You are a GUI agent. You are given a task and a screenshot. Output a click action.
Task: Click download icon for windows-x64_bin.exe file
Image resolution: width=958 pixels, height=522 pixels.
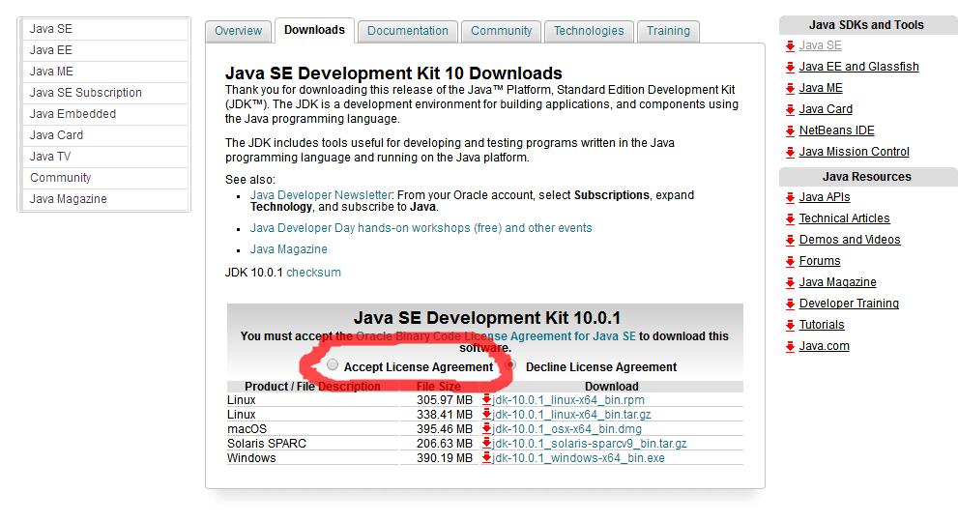point(486,458)
